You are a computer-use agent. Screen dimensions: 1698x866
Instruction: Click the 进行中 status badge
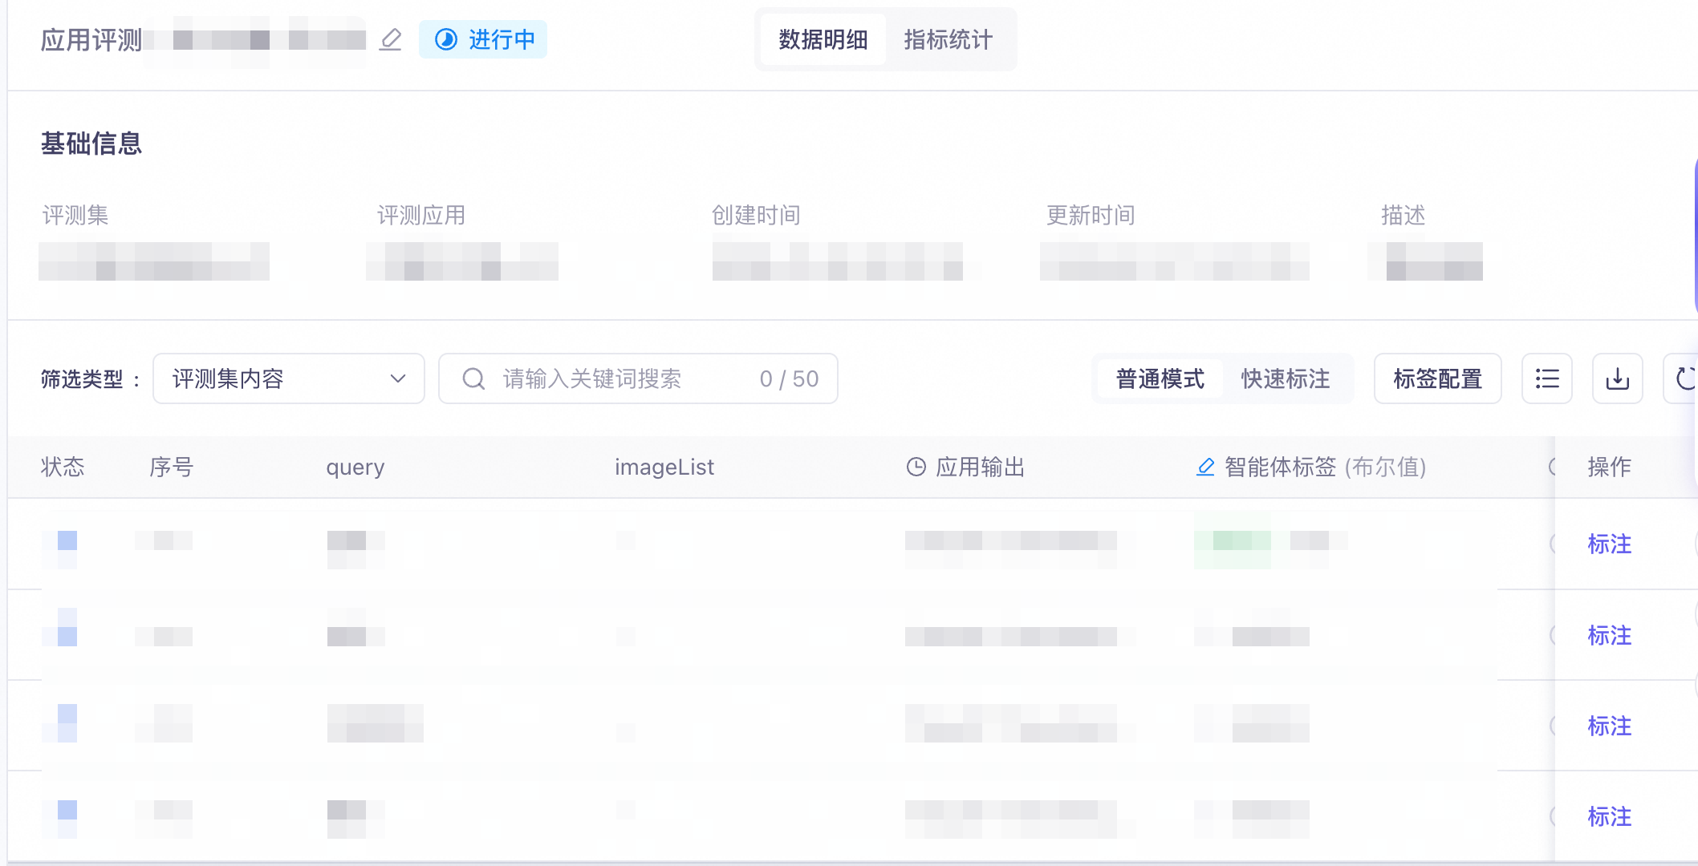click(483, 39)
